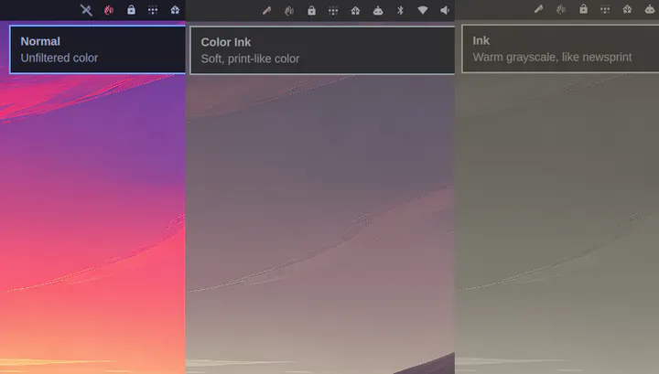Screen dimensions: 659x374
Task: Click the eyedropper icon in Color Ink panel
Action: (x=267, y=10)
